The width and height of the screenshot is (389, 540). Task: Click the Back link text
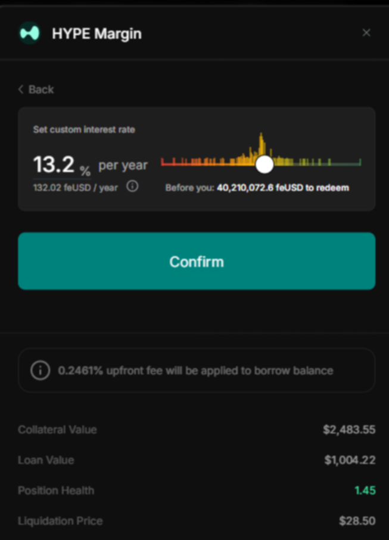click(41, 90)
